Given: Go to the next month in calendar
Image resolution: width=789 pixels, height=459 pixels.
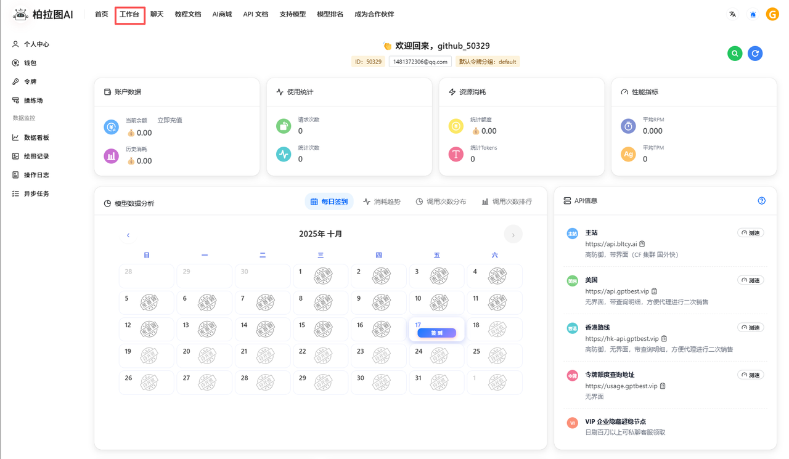Looking at the screenshot, I should point(513,235).
